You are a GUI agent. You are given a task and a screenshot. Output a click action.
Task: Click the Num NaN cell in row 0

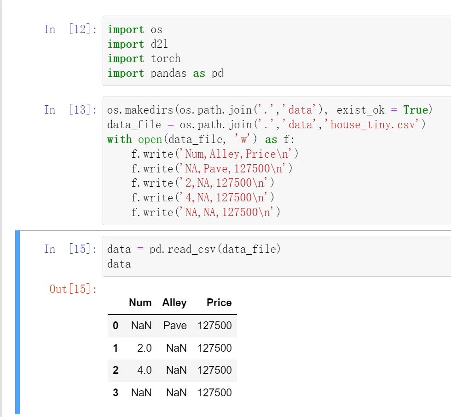click(x=141, y=326)
